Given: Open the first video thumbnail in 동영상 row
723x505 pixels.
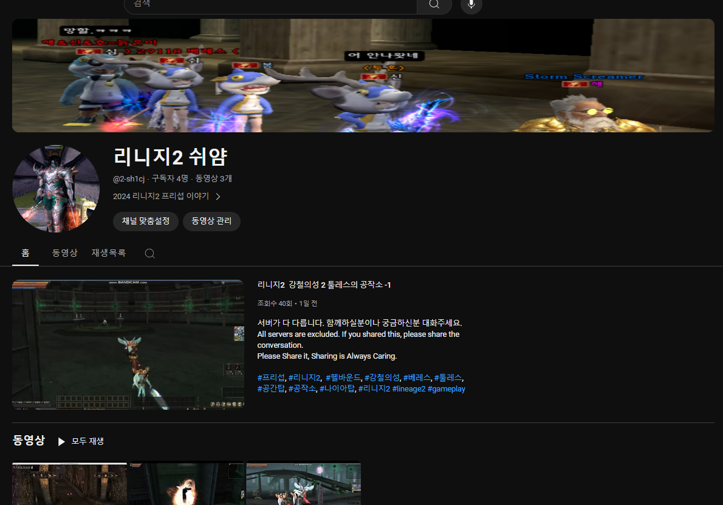Looking at the screenshot, I should pos(69,484).
